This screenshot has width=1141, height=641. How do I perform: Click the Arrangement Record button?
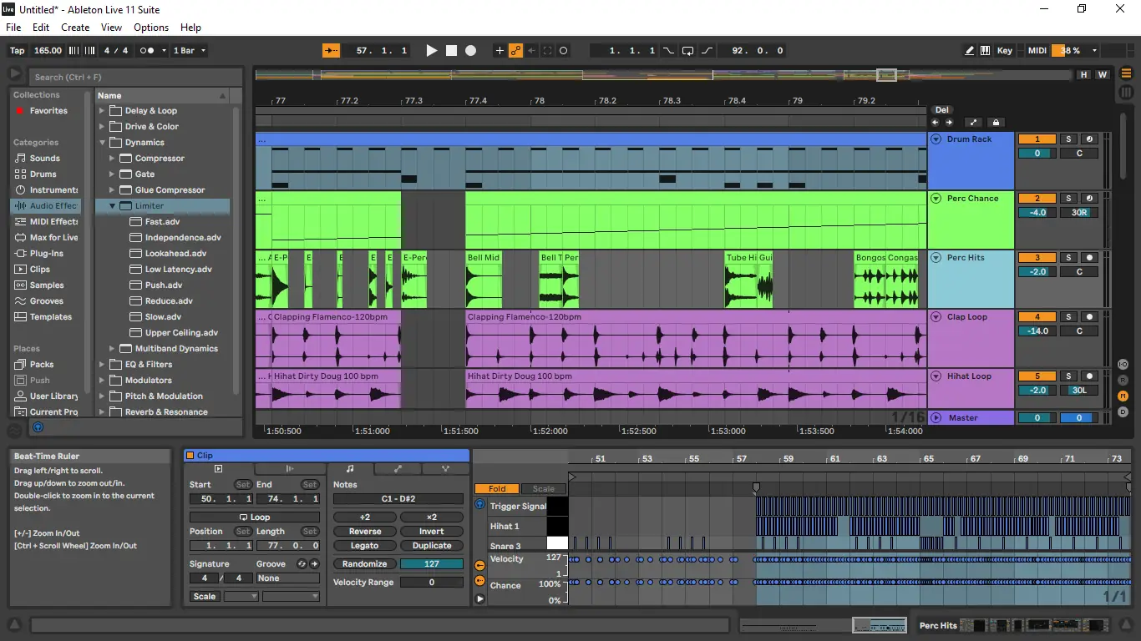(470, 51)
